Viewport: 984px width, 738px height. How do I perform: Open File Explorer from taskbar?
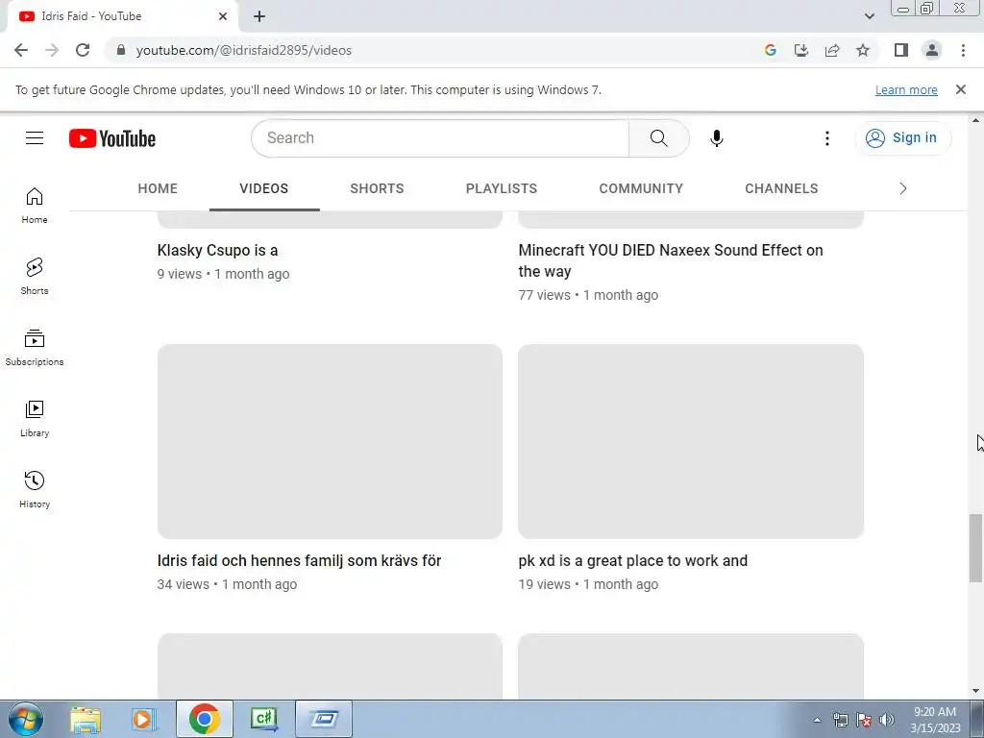(x=86, y=720)
